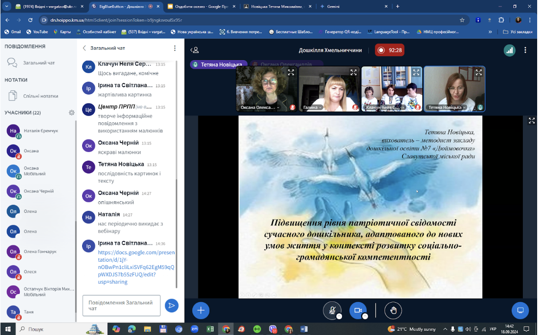Toggle webcam sharing button
The width and height of the screenshot is (539, 335).
pos(358,311)
